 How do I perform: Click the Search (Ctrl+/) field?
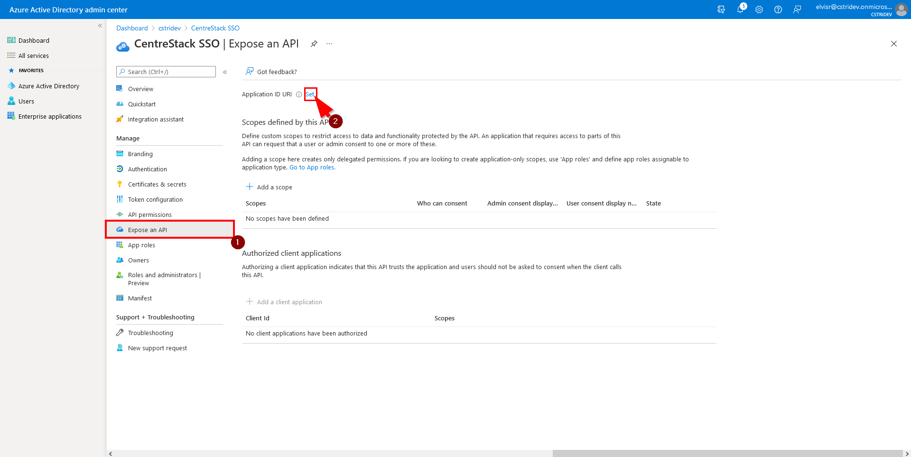[166, 72]
